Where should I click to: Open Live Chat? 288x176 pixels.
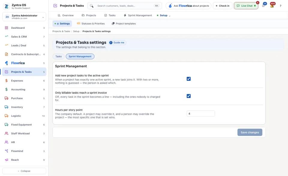(246, 6)
